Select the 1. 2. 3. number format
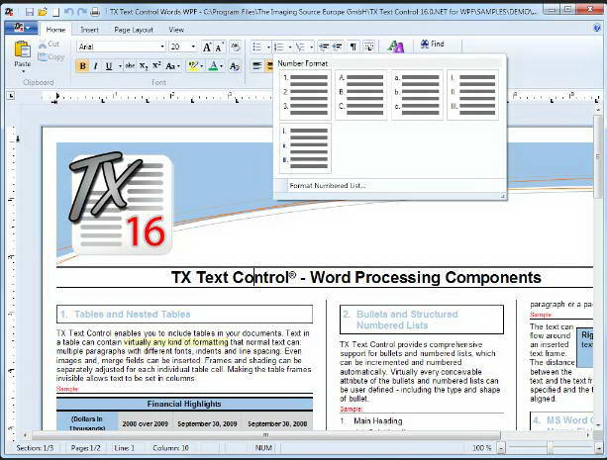This screenshot has height=460, width=607. coord(305,95)
